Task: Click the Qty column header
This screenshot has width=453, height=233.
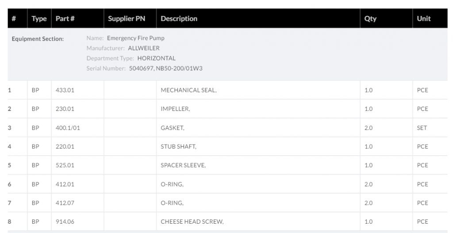Action: (370, 19)
